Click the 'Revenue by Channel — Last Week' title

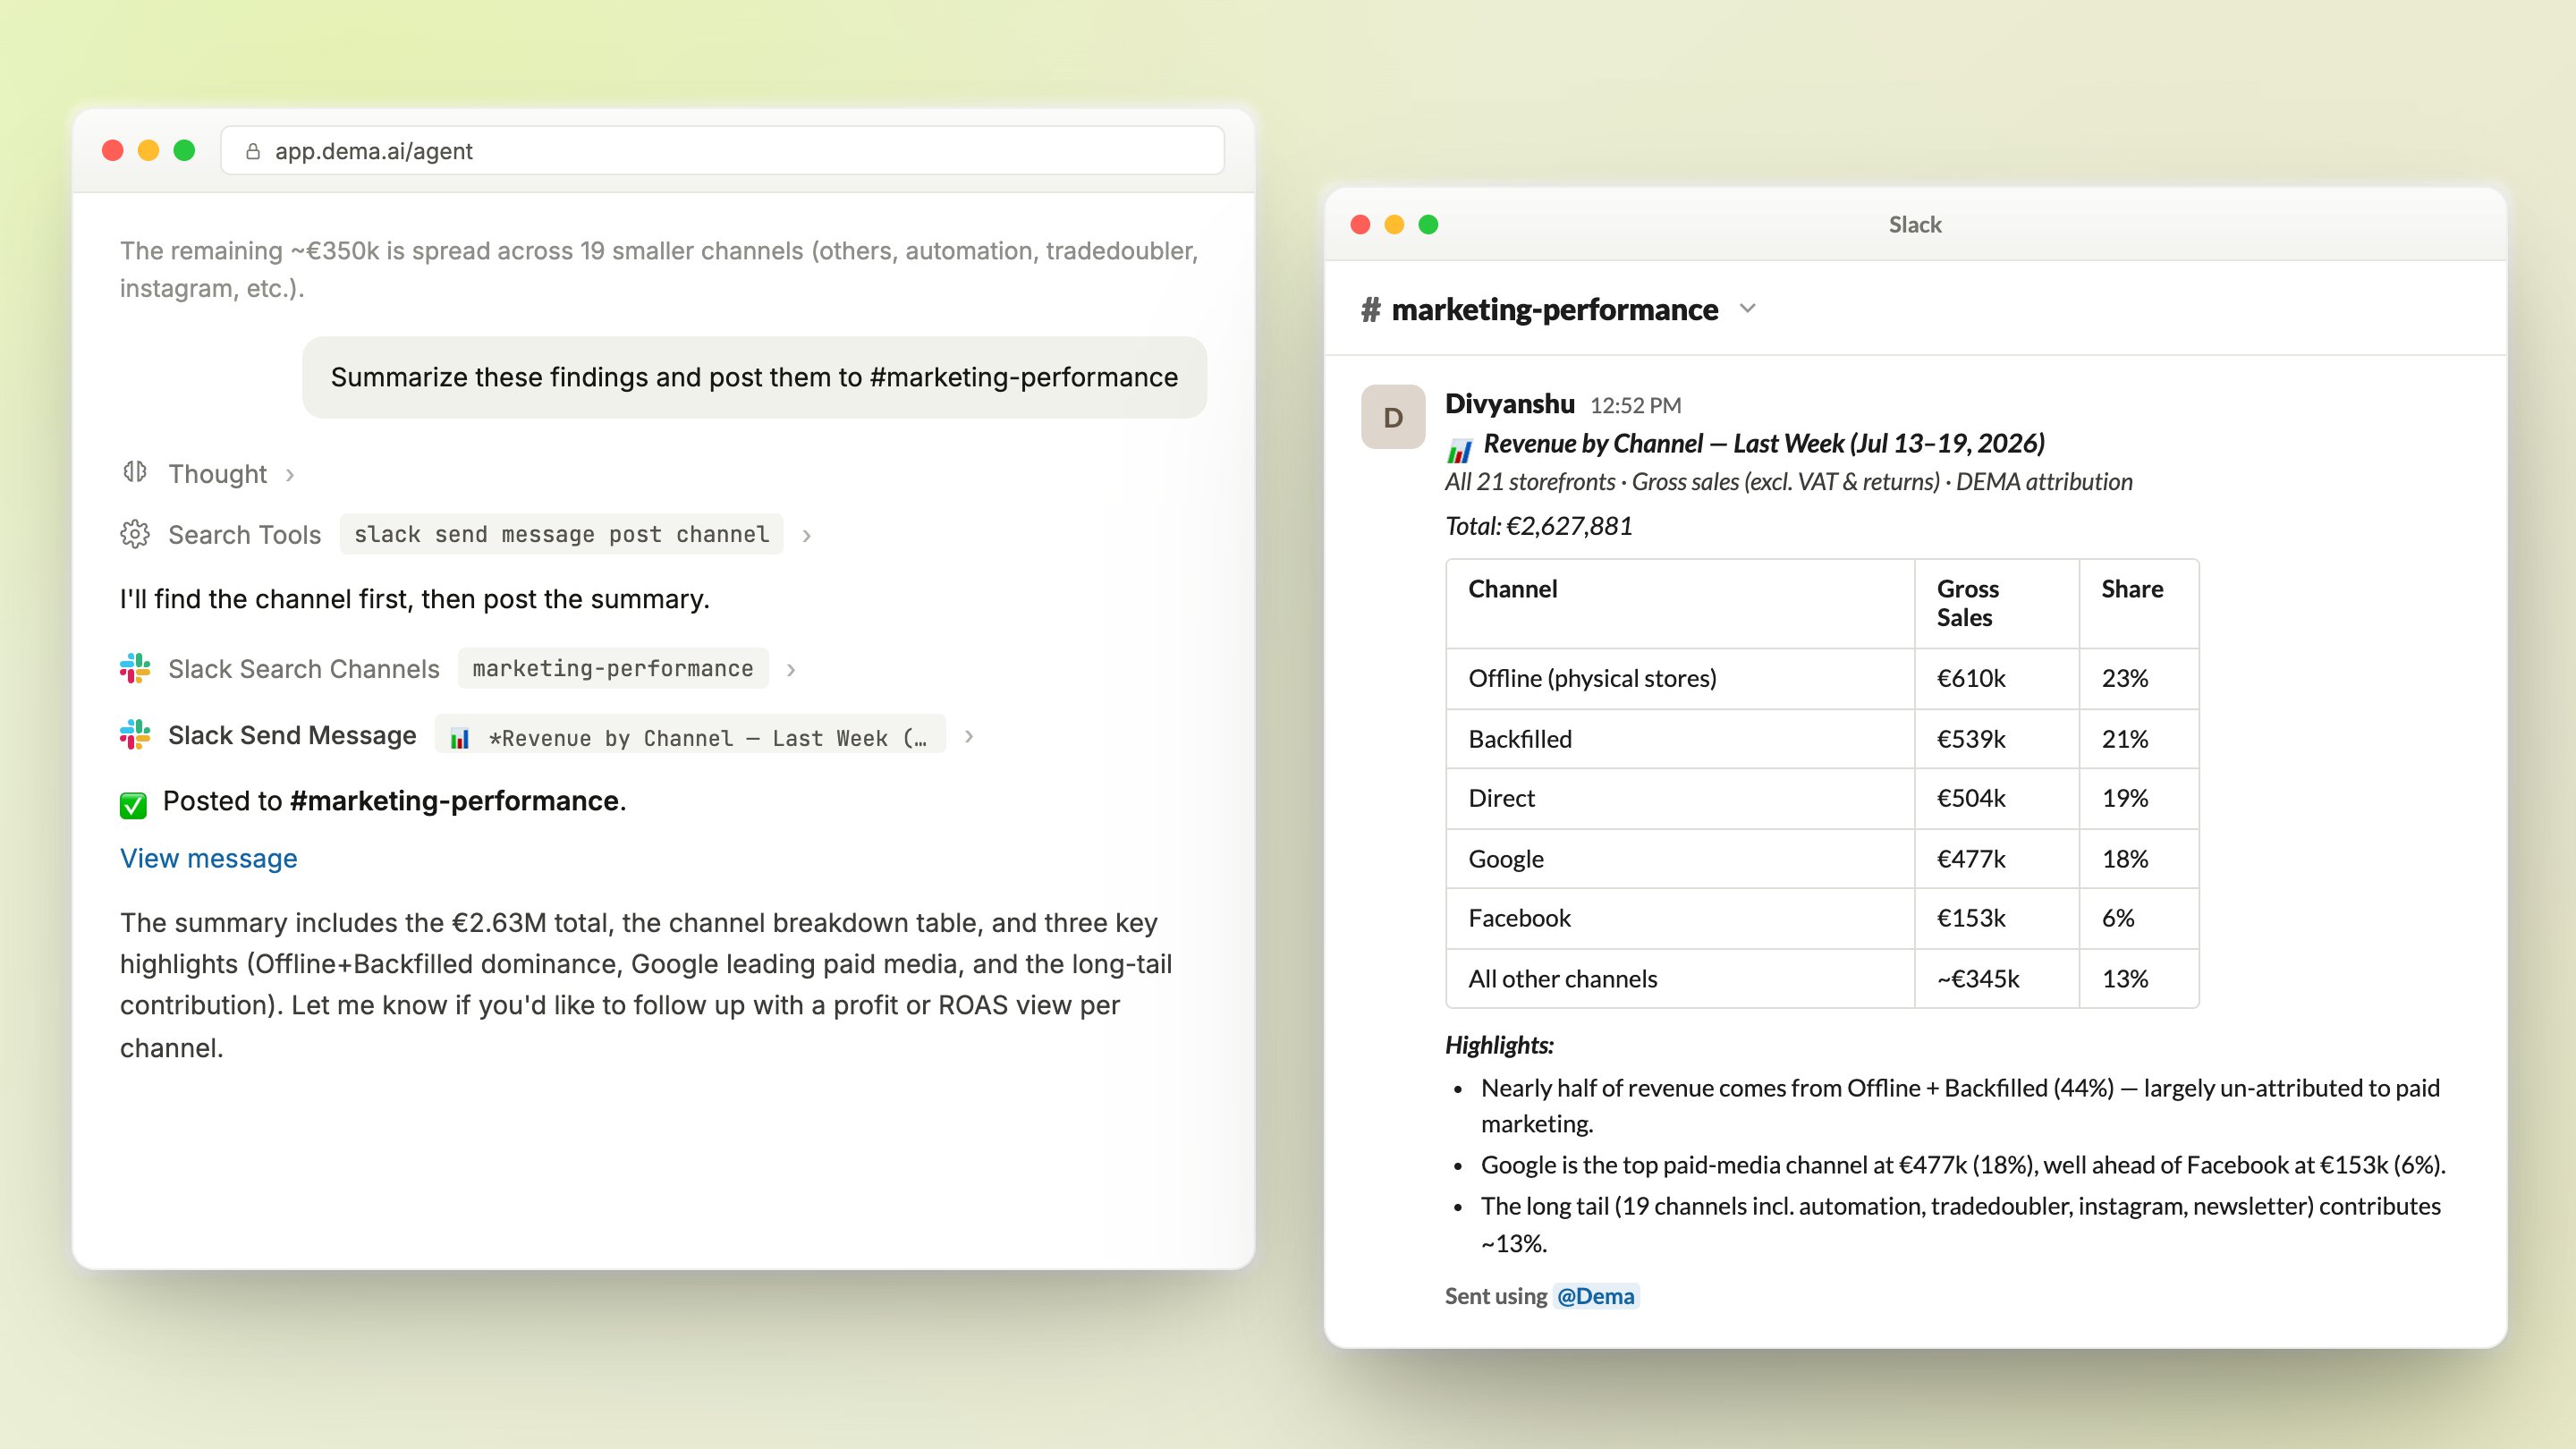[1764, 443]
